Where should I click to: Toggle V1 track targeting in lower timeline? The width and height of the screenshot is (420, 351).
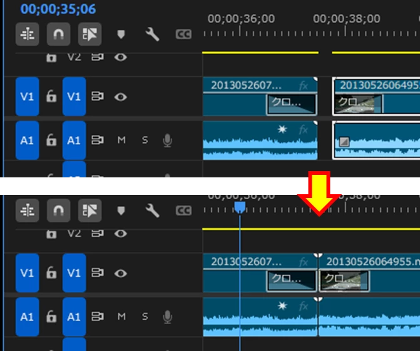click(x=74, y=273)
